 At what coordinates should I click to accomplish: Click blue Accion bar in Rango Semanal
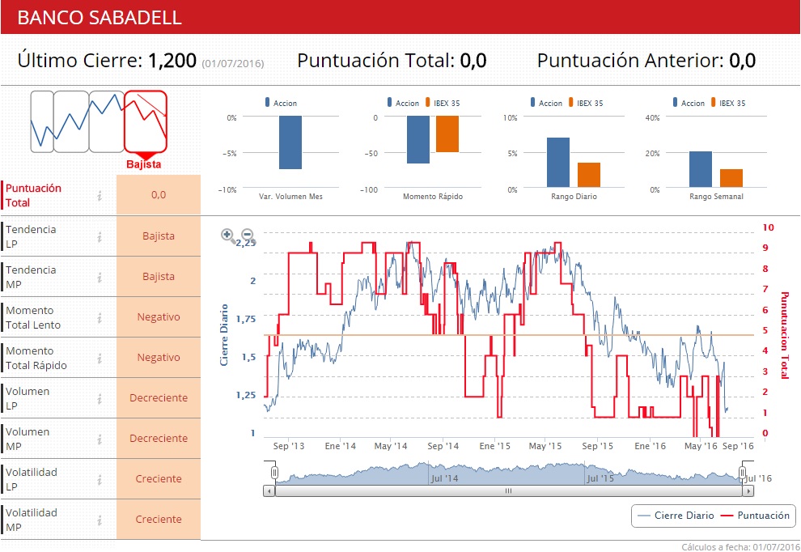click(x=701, y=170)
